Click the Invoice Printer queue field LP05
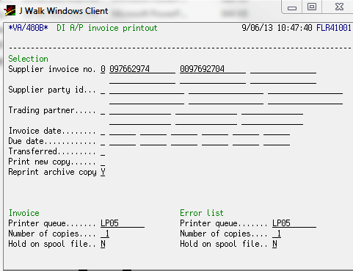The image size is (353, 271). point(123,223)
